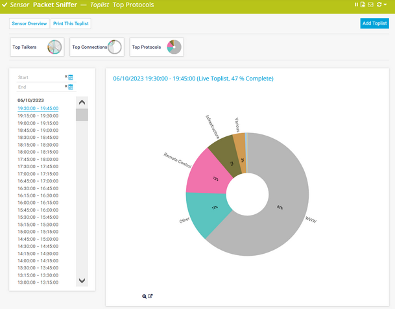Click the pink Remote Control donut segment
395x309 pixels.
(x=209, y=174)
